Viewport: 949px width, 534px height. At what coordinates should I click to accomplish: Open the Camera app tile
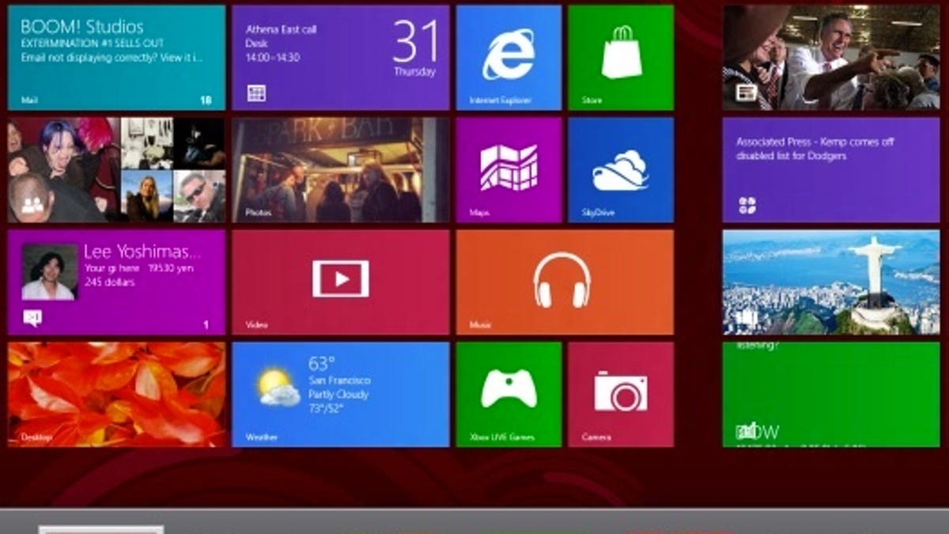pyautogui.click(x=621, y=394)
